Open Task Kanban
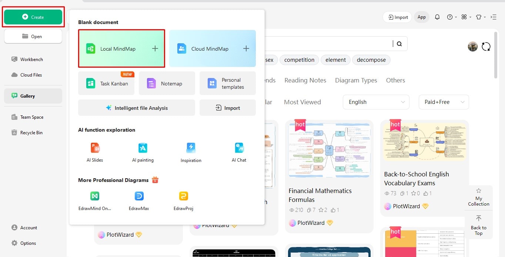Viewport: 505px width, 257px height. tap(106, 83)
